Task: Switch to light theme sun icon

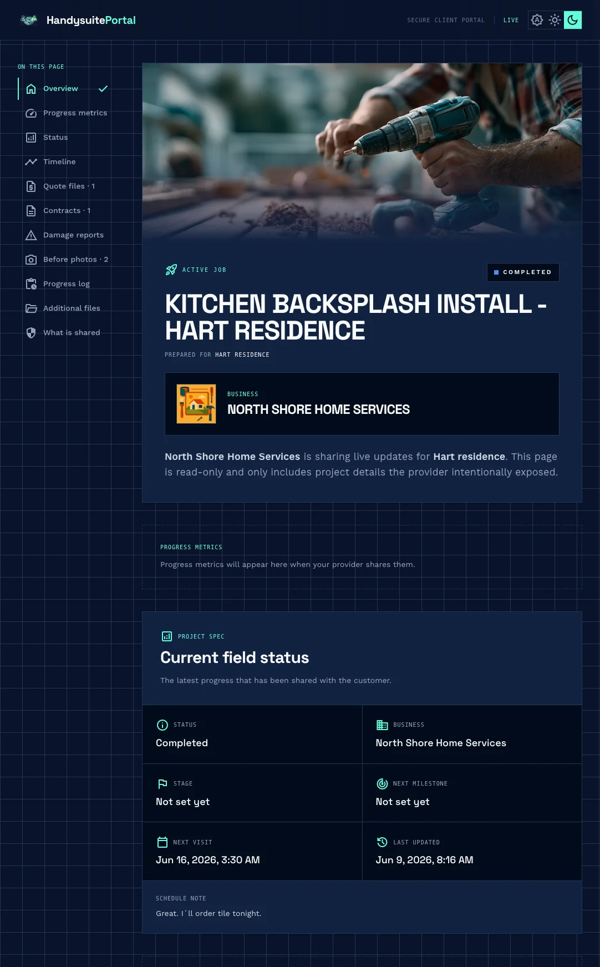Action: pyautogui.click(x=555, y=20)
